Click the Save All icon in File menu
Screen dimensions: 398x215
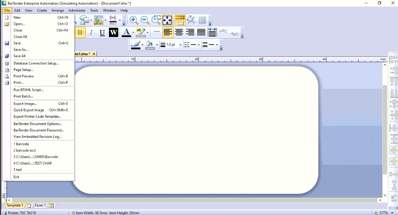click(7, 56)
